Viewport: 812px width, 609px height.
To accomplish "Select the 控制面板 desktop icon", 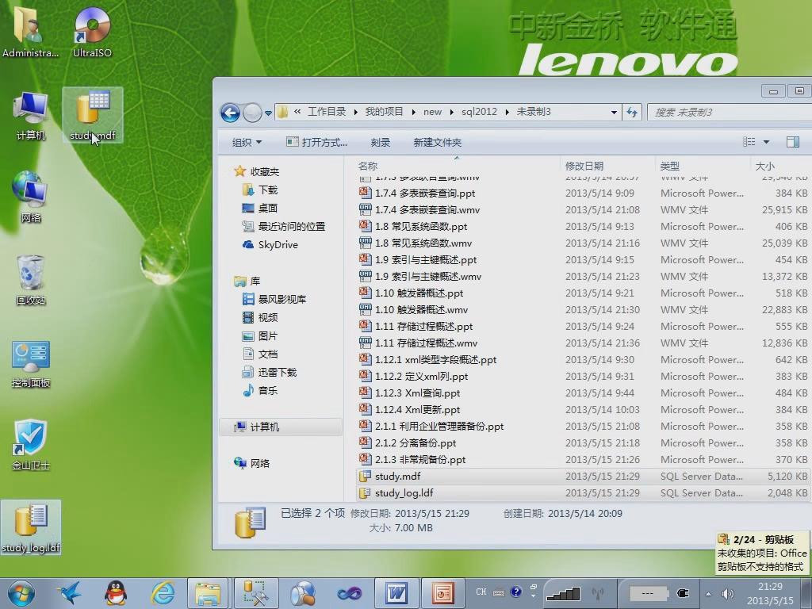I will click(x=31, y=363).
